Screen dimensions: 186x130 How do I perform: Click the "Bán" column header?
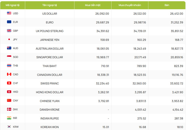[167, 5]
